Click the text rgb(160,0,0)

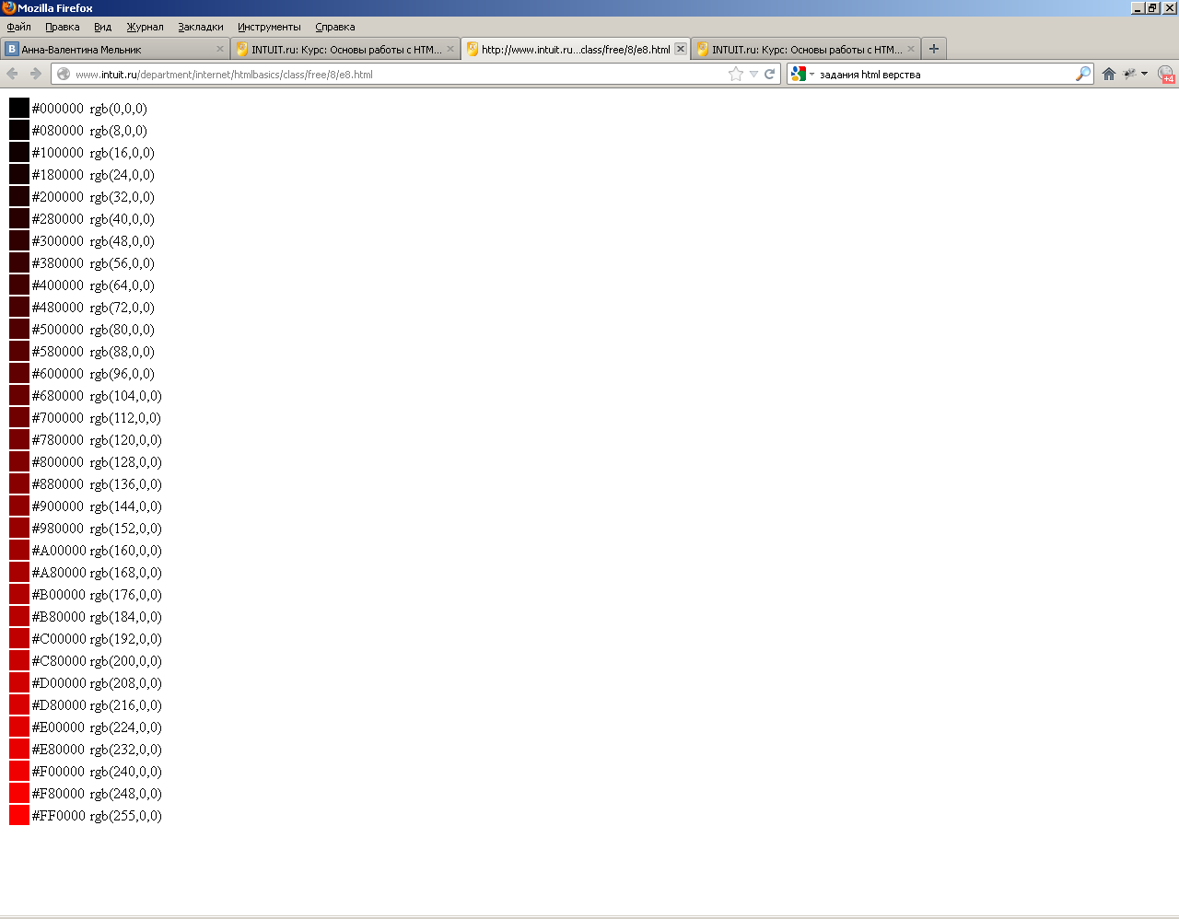pyautogui.click(x=125, y=551)
